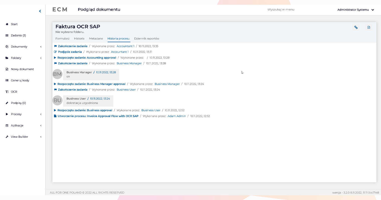Image resolution: width=381 pixels, height=200 pixels.
Task: Click the Adam Admin user link
Action: (176, 116)
